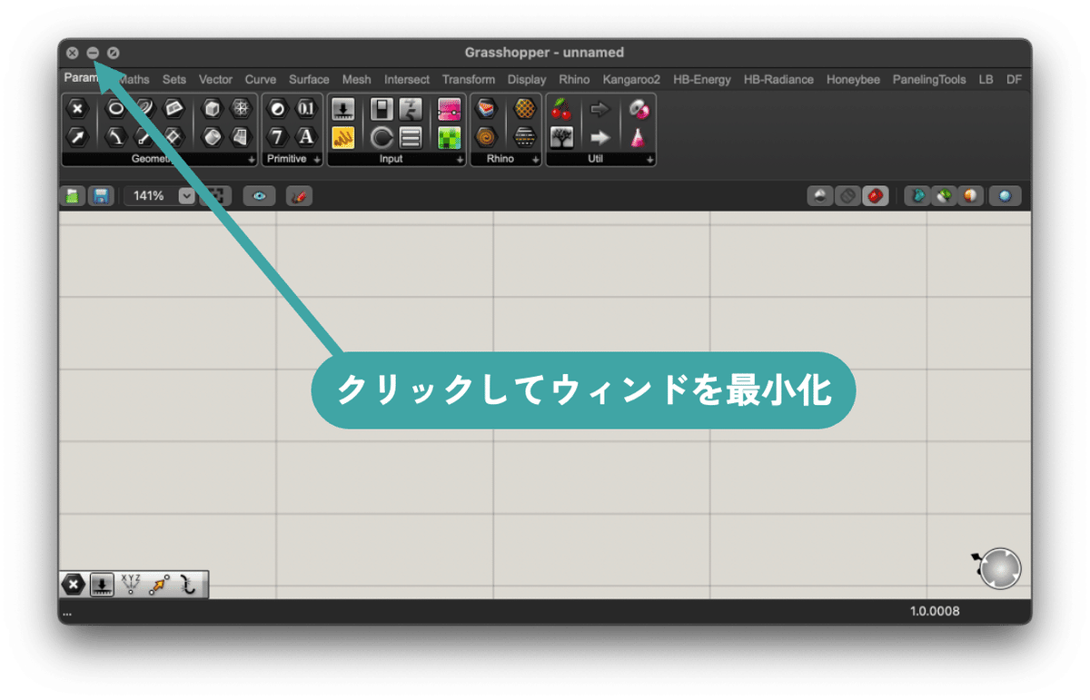The width and height of the screenshot is (1090, 700).
Task: Select the Control Knob component in Input
Action: (381, 137)
